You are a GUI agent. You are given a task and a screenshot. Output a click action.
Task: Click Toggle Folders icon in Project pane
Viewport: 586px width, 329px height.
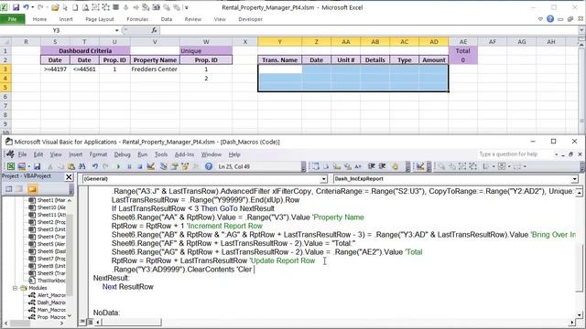point(32,189)
